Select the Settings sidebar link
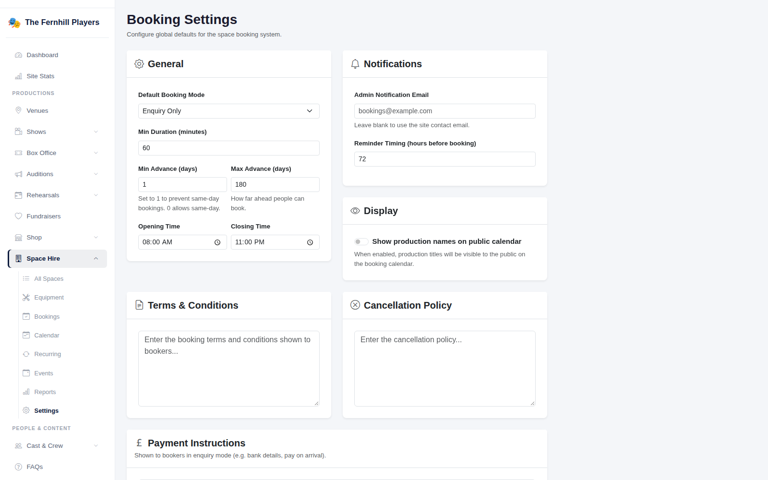The image size is (768, 480). pos(63,411)
